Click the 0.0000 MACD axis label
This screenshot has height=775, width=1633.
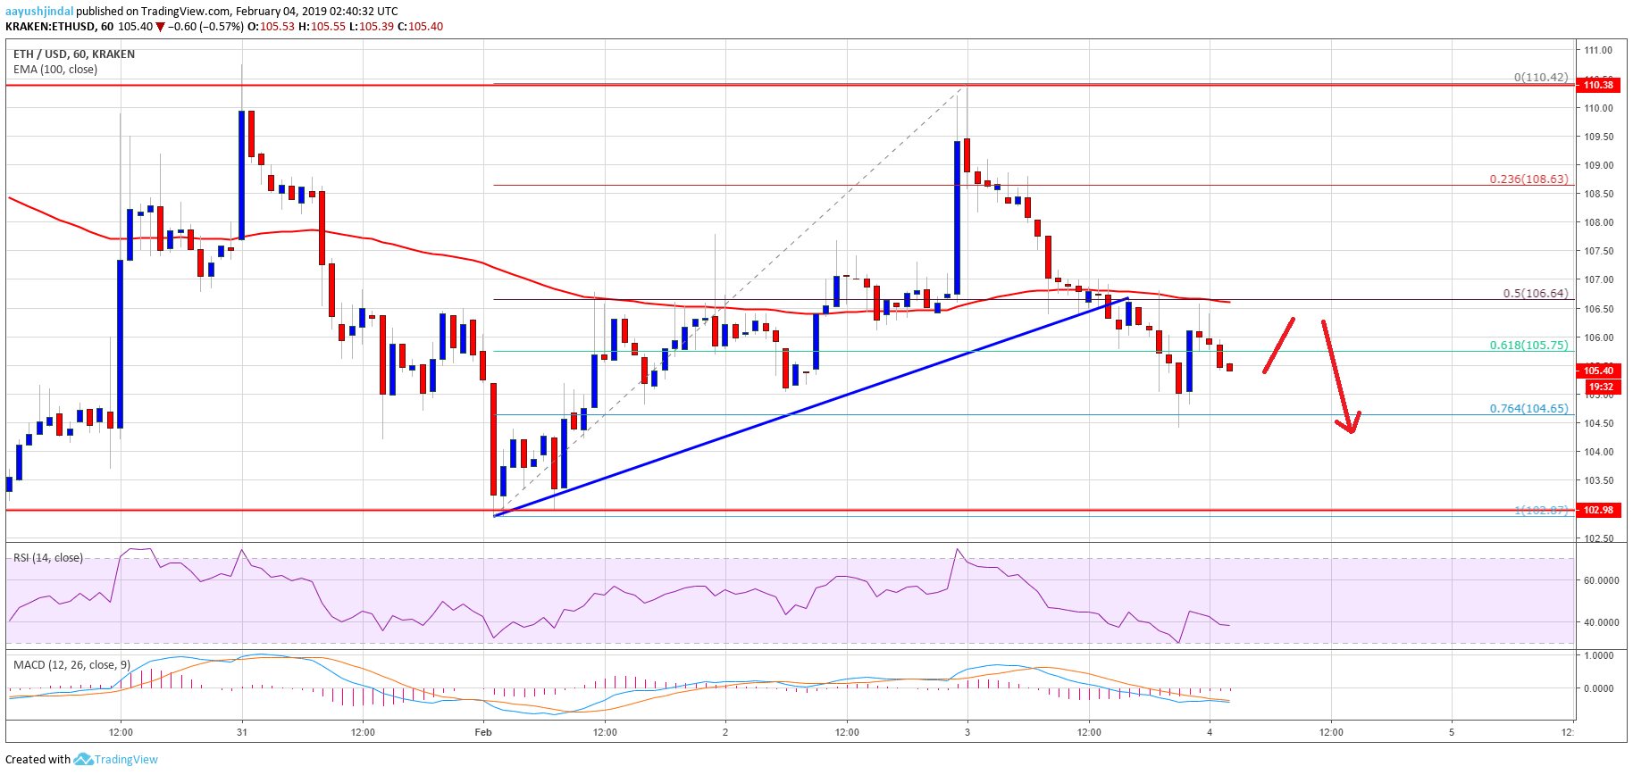click(x=1598, y=688)
